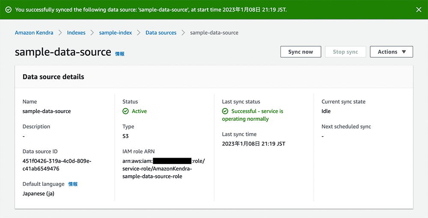This screenshot has height=218, width=428.
Task: Navigate to sample-index breadcrumb
Action: [116, 33]
